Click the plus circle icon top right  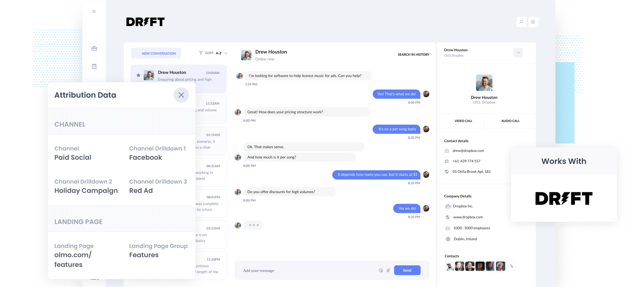(x=533, y=22)
